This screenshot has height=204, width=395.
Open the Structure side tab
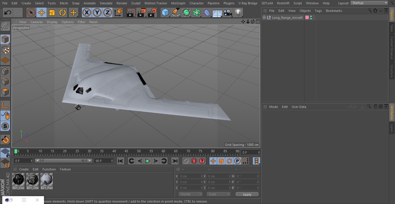pyautogui.click(x=392, y=71)
